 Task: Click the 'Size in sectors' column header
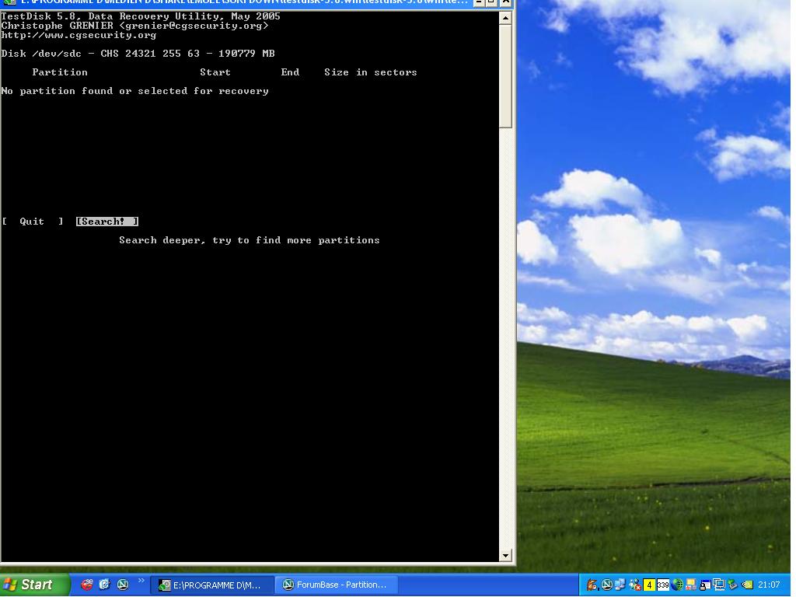tap(371, 72)
